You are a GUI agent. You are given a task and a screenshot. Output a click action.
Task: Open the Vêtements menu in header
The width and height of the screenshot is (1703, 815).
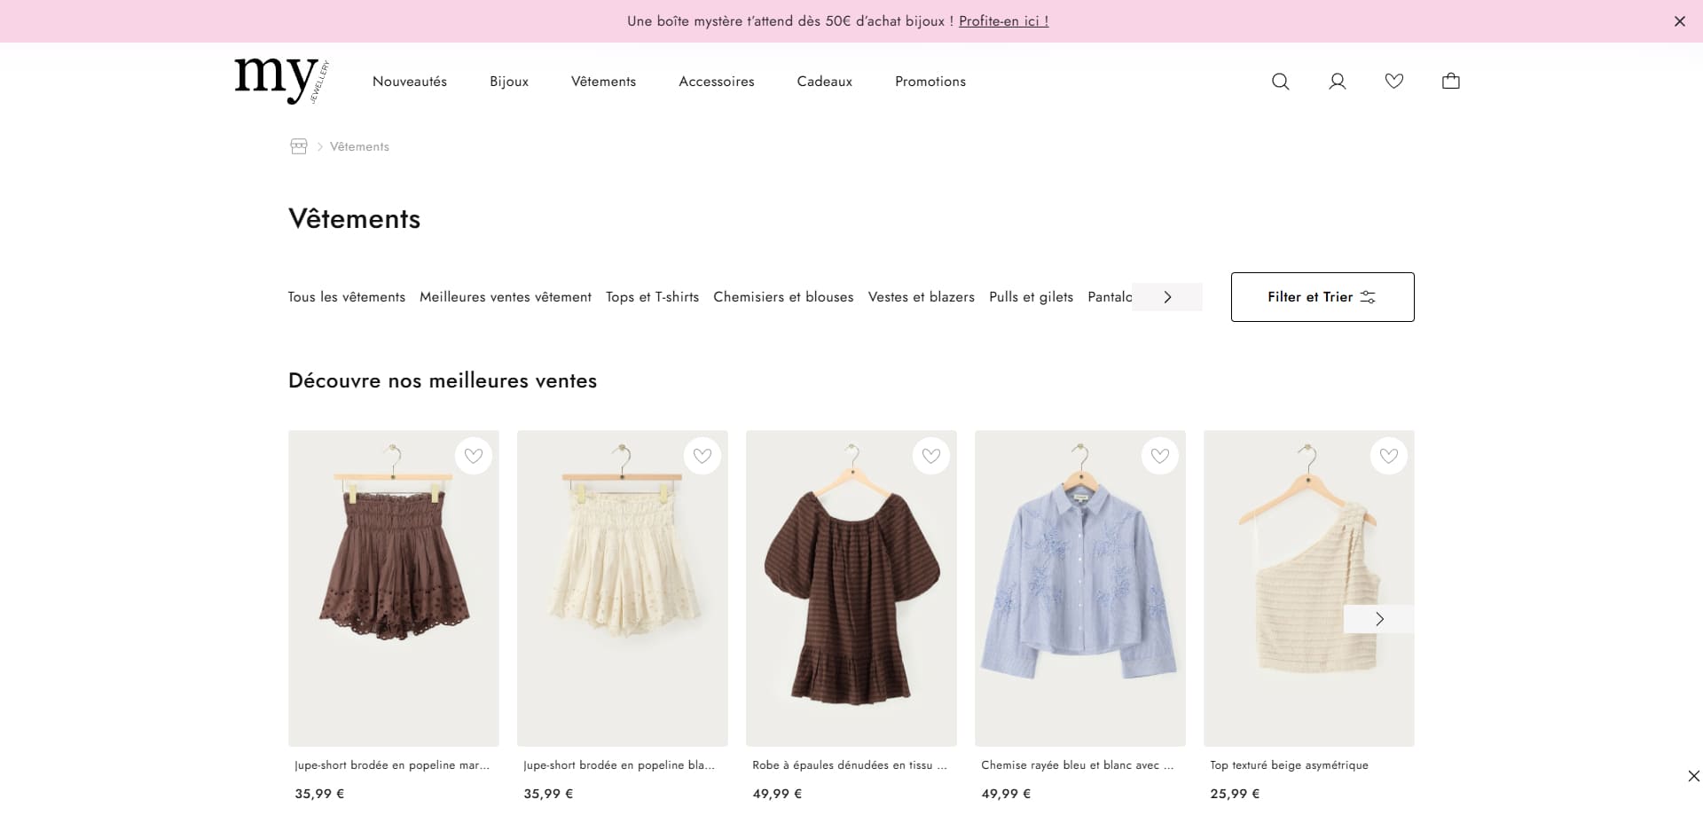[603, 82]
